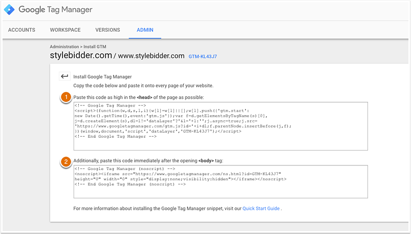Click the www.stylebidder.com container name
The width and height of the screenshot is (411, 234).
(151, 56)
